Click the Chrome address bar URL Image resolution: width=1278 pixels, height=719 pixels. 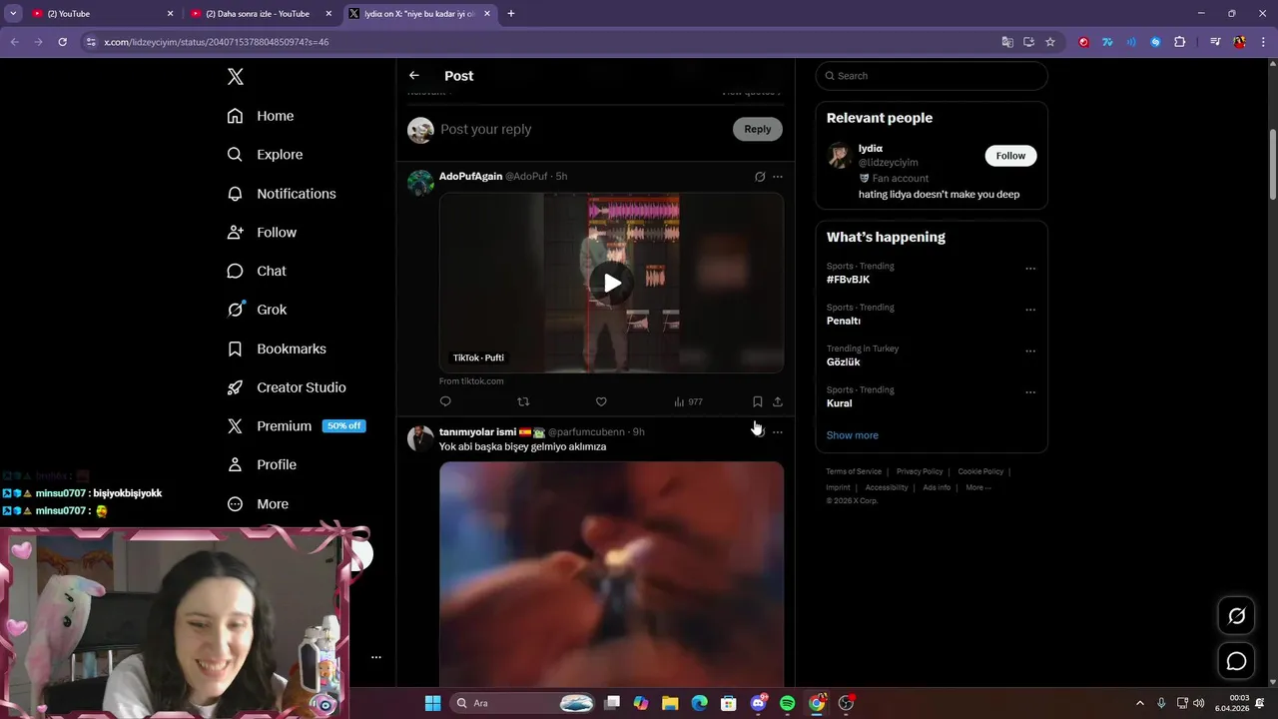click(217, 42)
